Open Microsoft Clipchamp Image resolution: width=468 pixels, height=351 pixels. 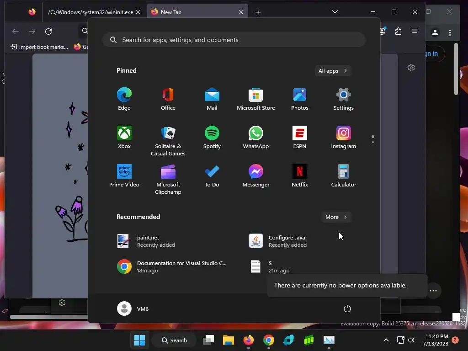(168, 179)
